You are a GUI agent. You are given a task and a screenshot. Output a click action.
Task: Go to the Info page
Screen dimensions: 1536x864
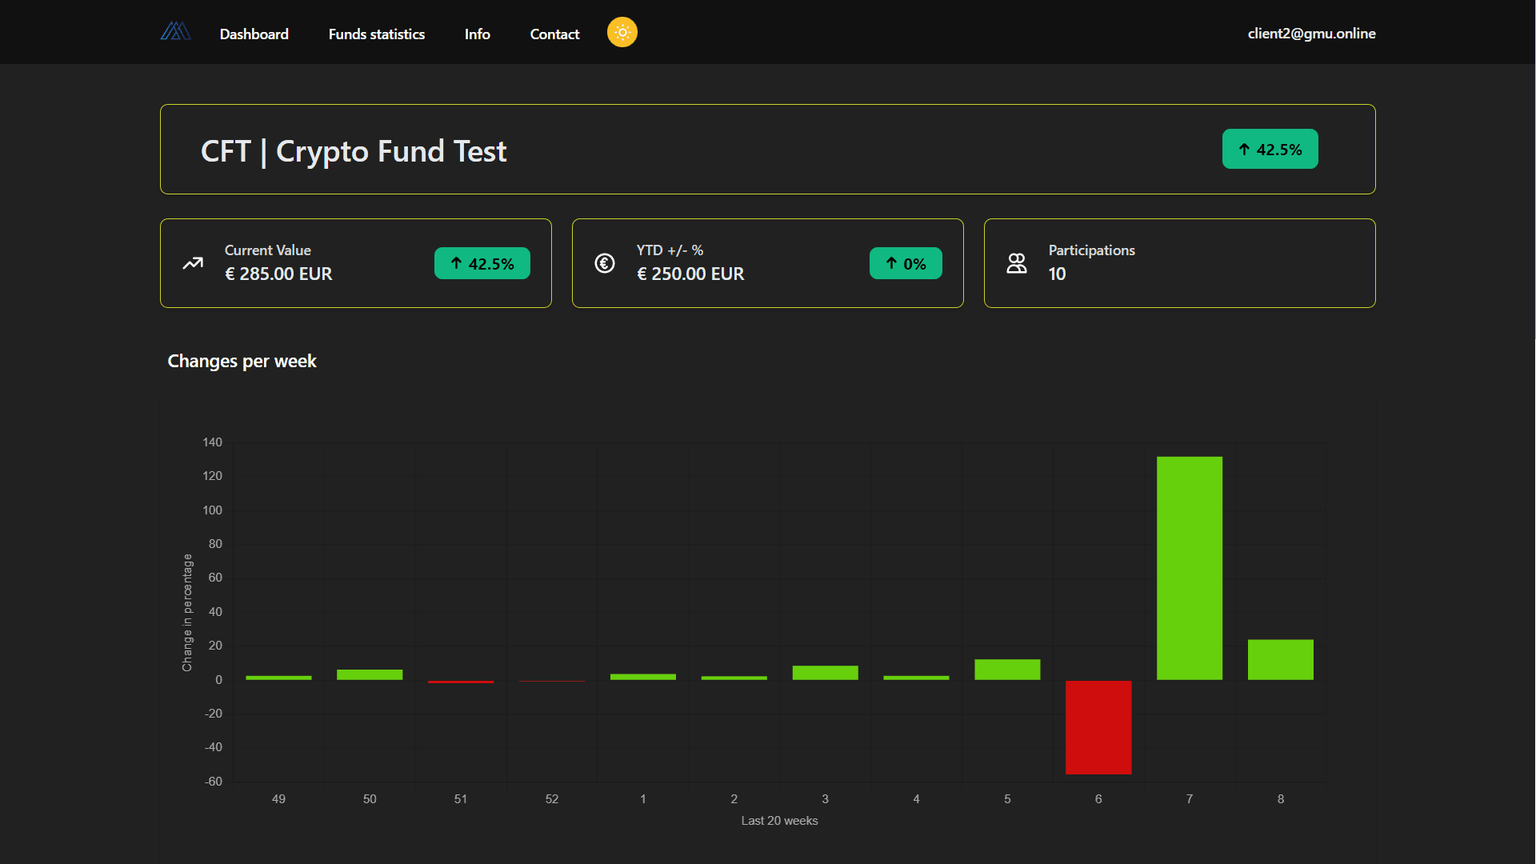pyautogui.click(x=477, y=34)
